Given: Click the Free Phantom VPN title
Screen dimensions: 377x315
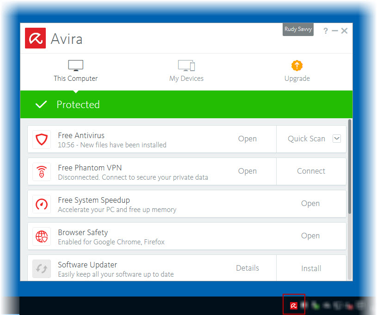Looking at the screenshot, I should (90, 168).
